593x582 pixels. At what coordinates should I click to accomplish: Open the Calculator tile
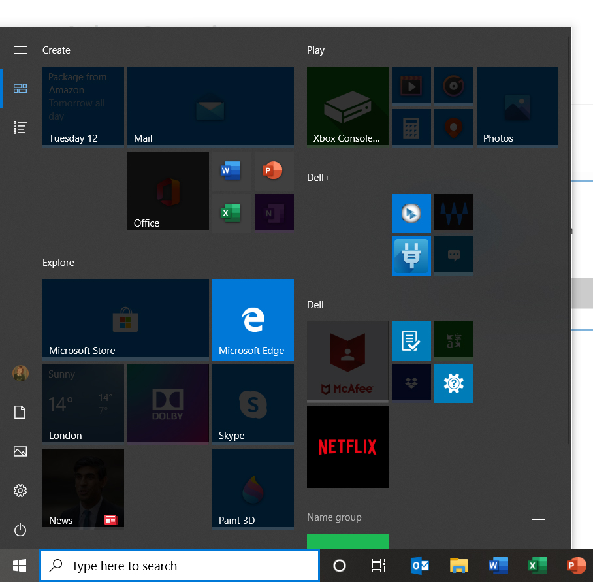pyautogui.click(x=411, y=127)
